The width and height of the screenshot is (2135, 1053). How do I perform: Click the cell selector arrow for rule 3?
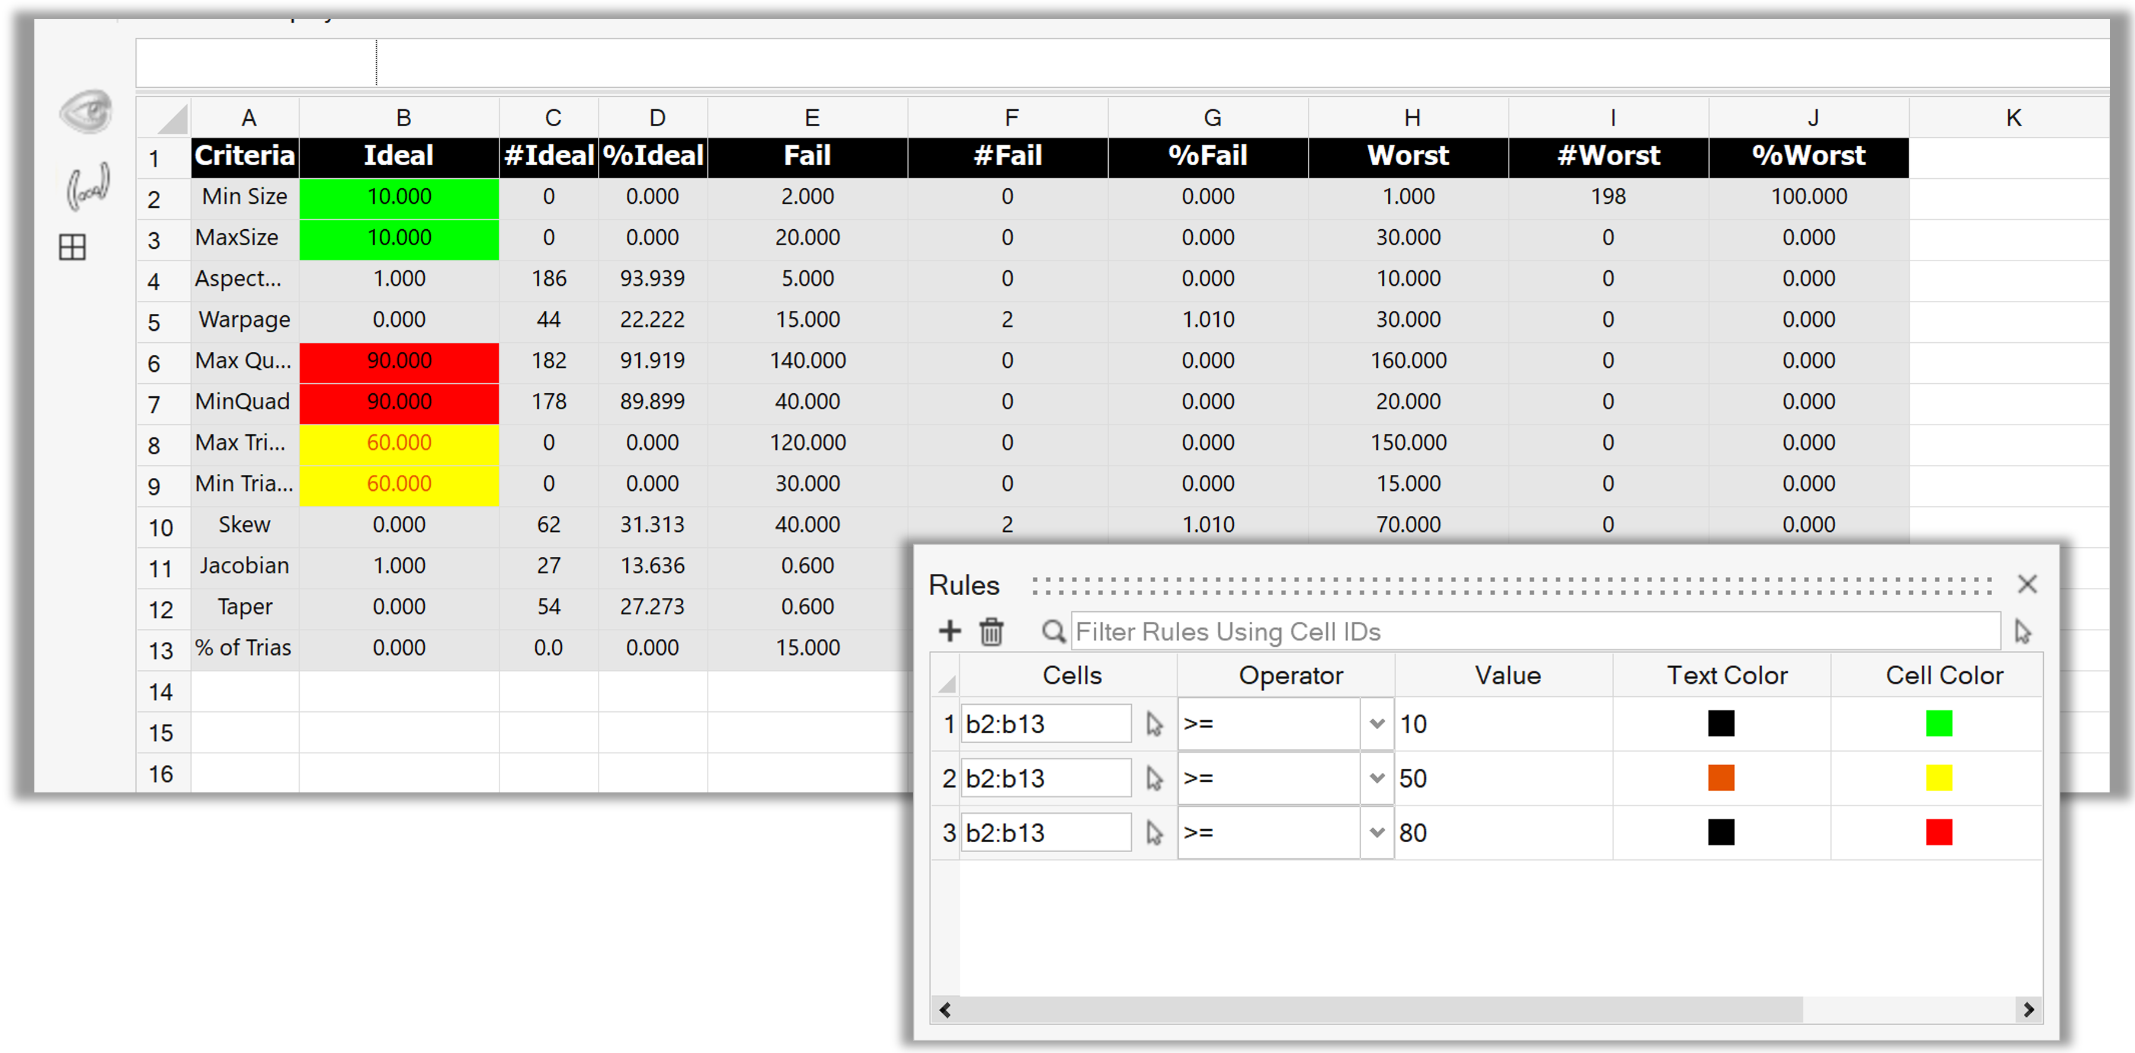click(1154, 833)
